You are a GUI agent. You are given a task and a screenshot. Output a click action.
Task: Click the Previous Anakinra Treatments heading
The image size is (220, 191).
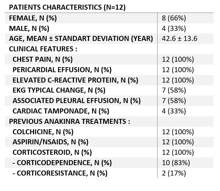(69, 121)
